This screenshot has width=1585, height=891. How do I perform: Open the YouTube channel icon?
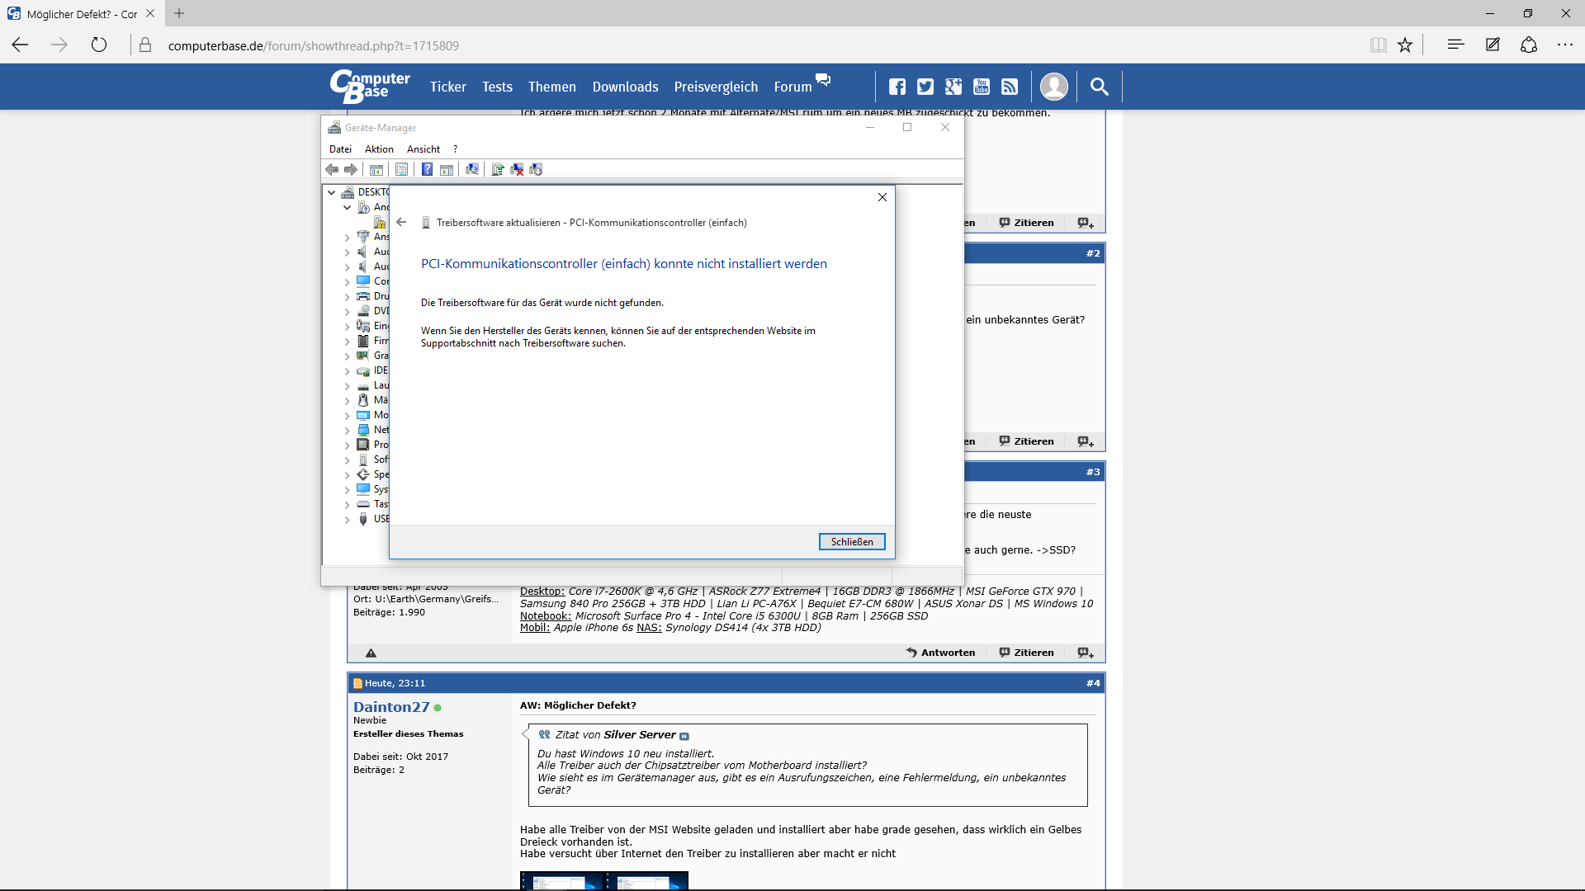pyautogui.click(x=982, y=87)
